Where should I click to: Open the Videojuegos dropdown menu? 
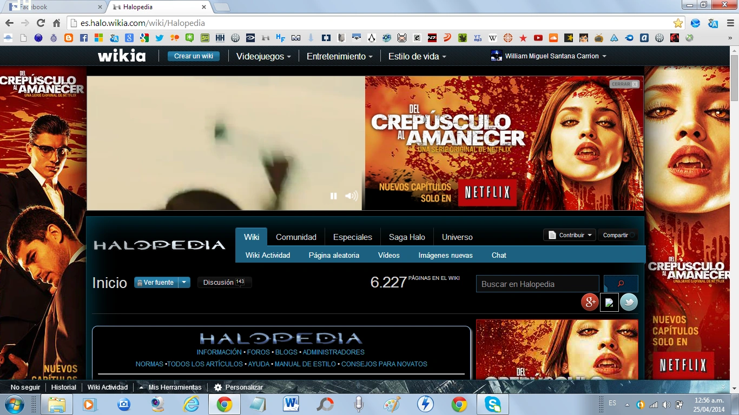tap(263, 56)
